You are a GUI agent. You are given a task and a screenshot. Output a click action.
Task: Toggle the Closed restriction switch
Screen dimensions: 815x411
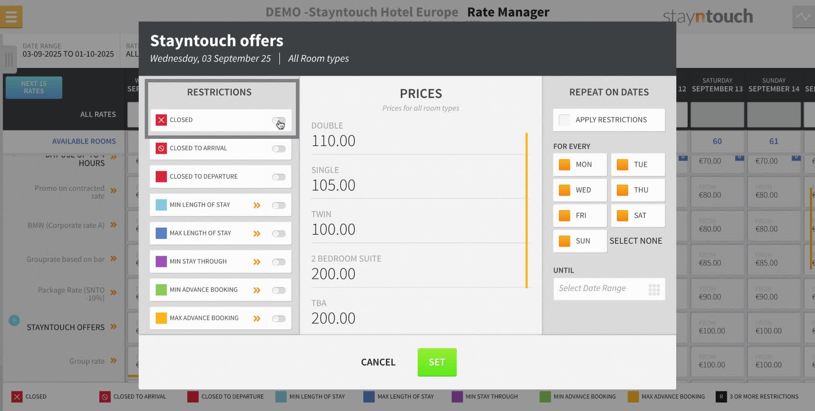click(x=279, y=121)
